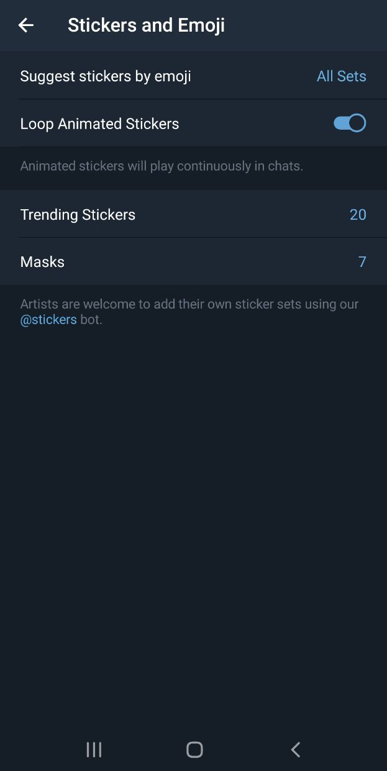Open the All Sets suggestion dropdown
387x771 pixels.
[341, 76]
